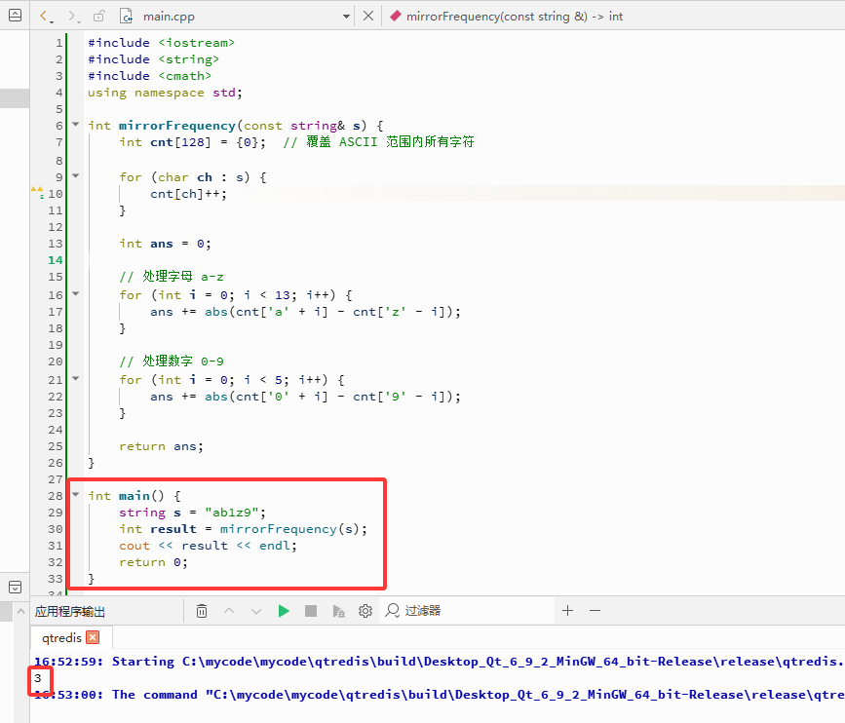Close the main.cpp document

point(368,17)
